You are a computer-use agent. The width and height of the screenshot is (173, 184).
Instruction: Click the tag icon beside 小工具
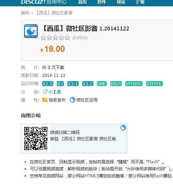(x=45, y=92)
